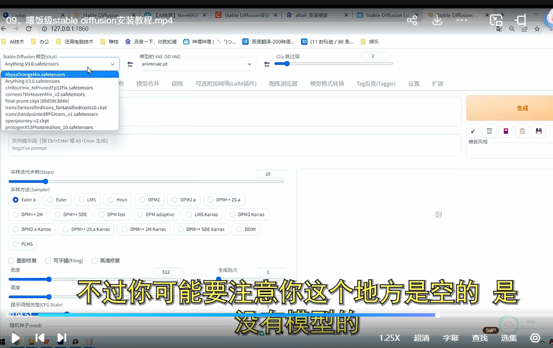Click the refresh icon next to the checkpoint dropdown
Screen dimensions: 553x348
[x=130, y=64]
